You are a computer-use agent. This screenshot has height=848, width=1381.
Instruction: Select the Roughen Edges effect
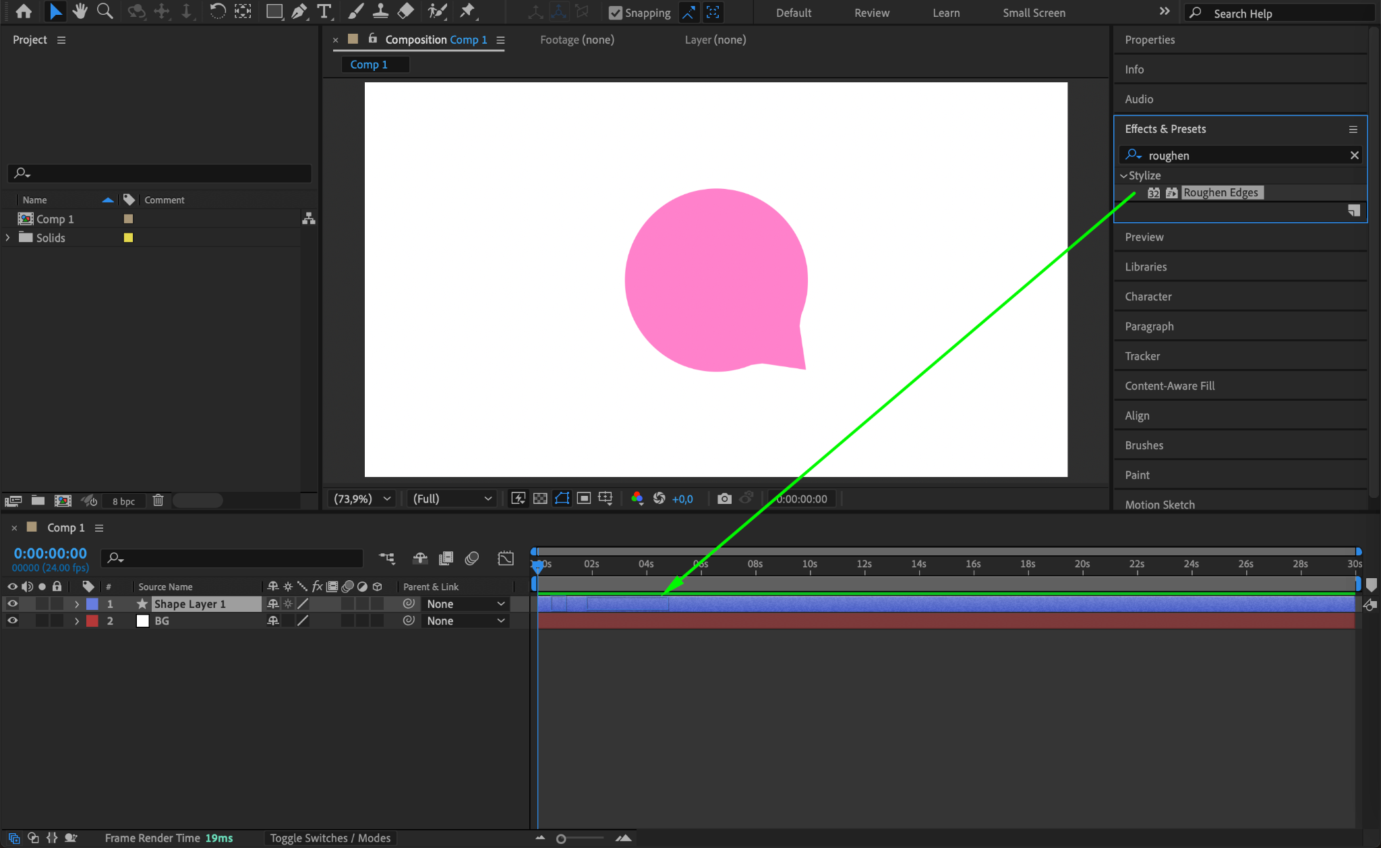click(x=1221, y=193)
